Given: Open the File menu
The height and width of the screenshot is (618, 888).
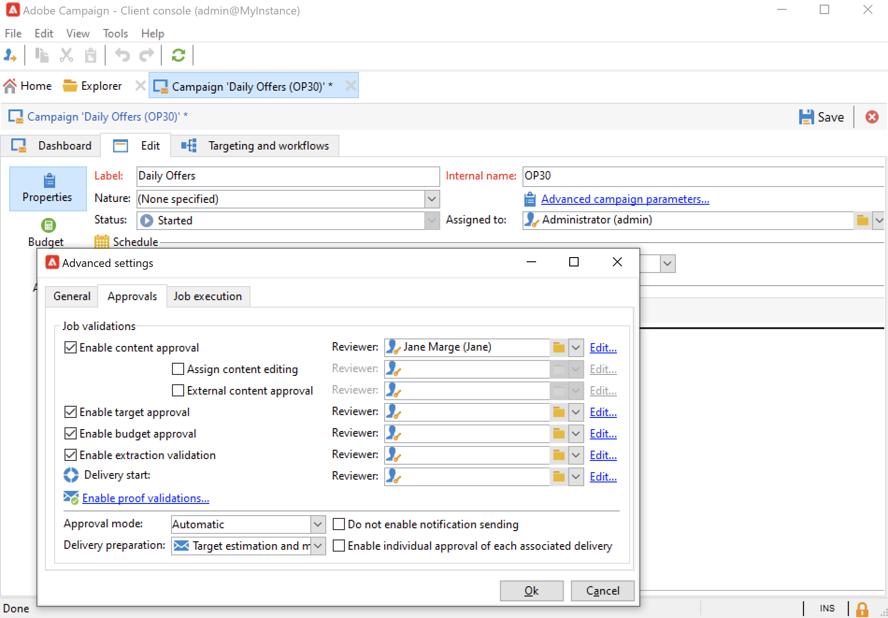Looking at the screenshot, I should tap(13, 34).
